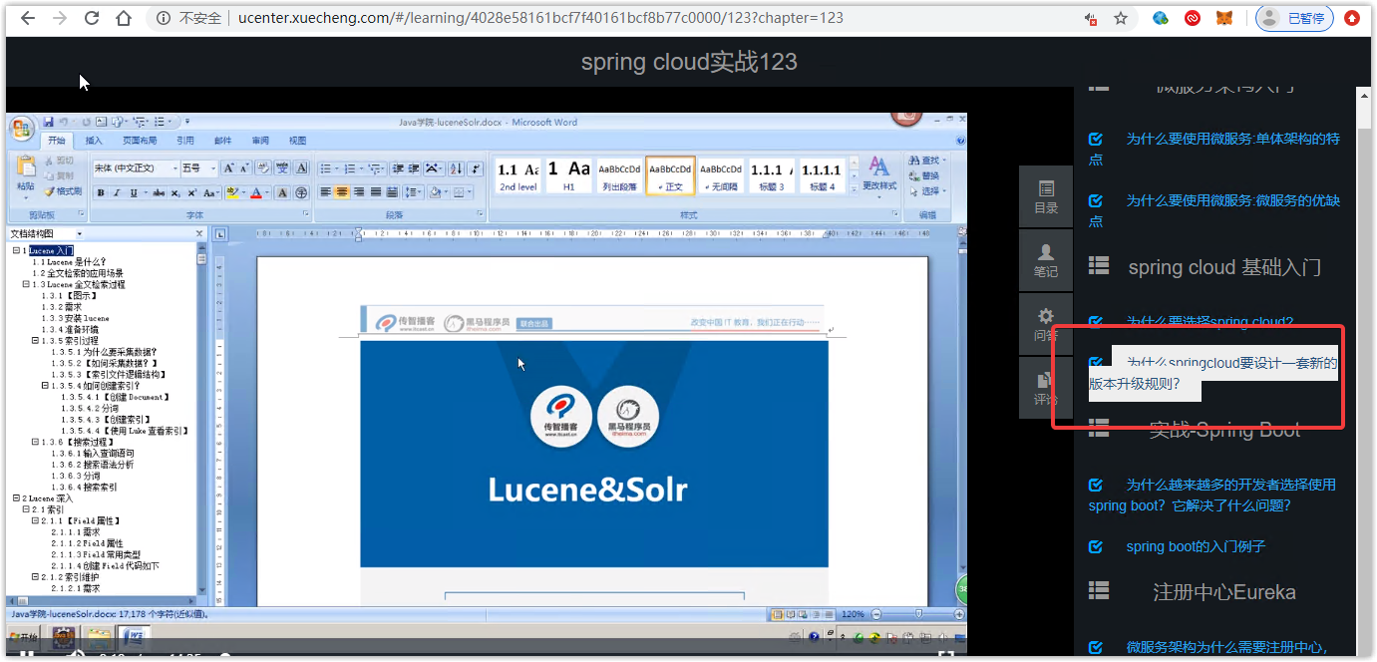Click the Word icon in the taskbar
1377x662 pixels.
(x=135, y=637)
